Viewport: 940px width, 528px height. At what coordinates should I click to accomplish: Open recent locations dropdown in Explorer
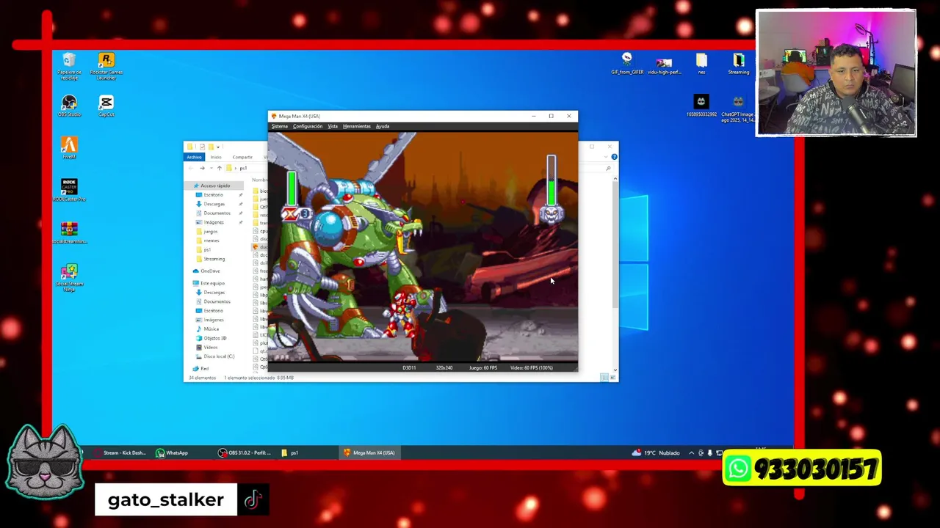[x=211, y=168]
